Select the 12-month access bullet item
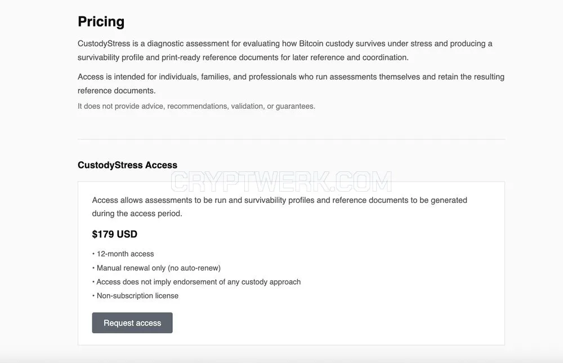 (x=123, y=254)
